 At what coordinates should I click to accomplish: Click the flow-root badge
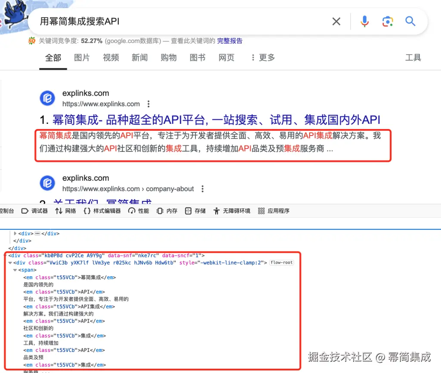point(282,262)
